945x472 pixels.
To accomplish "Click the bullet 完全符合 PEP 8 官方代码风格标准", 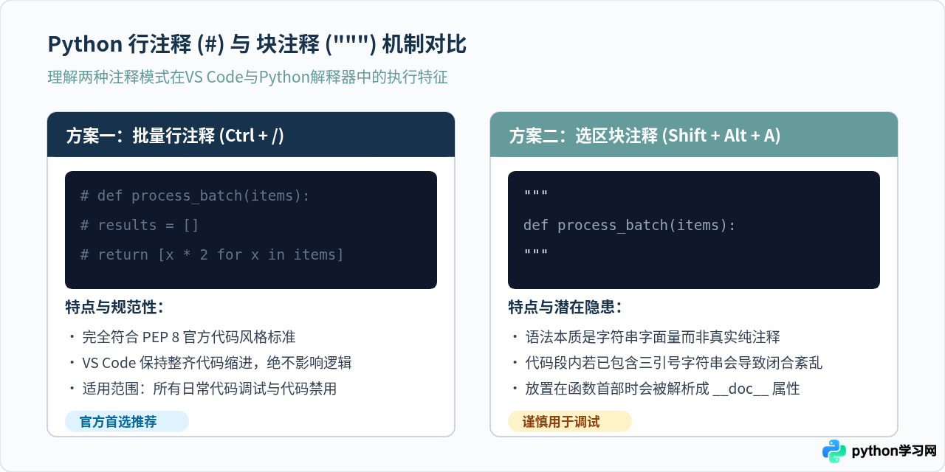I will click(x=182, y=337).
